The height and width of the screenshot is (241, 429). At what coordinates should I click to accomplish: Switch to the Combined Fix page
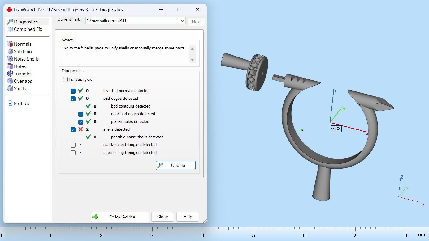[28, 29]
